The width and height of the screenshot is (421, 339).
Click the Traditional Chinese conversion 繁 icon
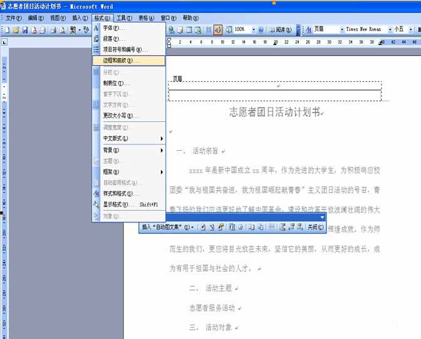(x=73, y=30)
